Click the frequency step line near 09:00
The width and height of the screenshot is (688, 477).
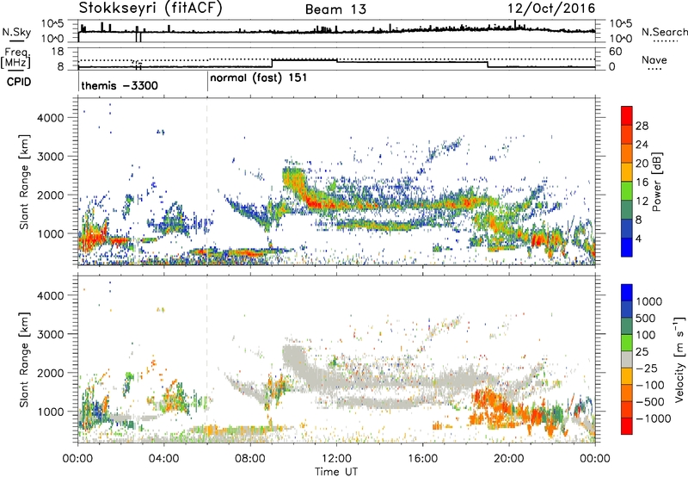(x=272, y=63)
